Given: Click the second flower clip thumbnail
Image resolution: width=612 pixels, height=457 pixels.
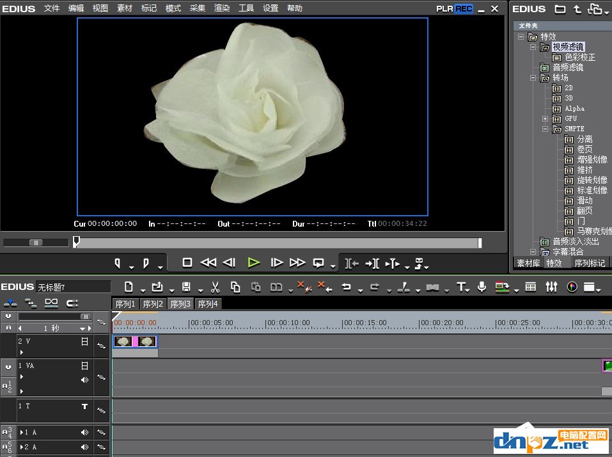Looking at the screenshot, I should [147, 342].
